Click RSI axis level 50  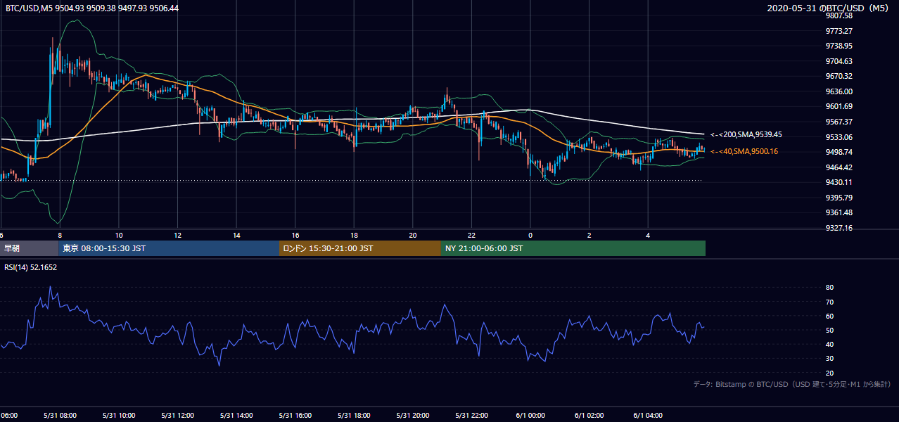point(829,331)
